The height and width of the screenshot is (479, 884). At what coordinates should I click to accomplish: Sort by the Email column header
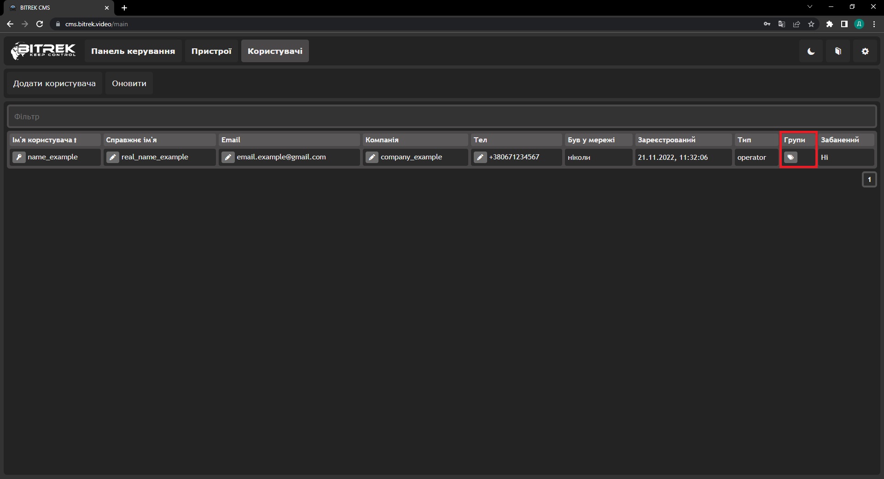coord(231,140)
